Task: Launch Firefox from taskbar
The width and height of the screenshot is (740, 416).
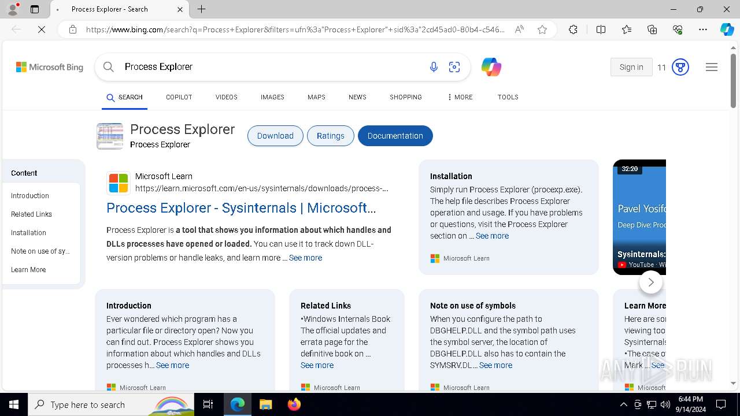Action: [294, 404]
